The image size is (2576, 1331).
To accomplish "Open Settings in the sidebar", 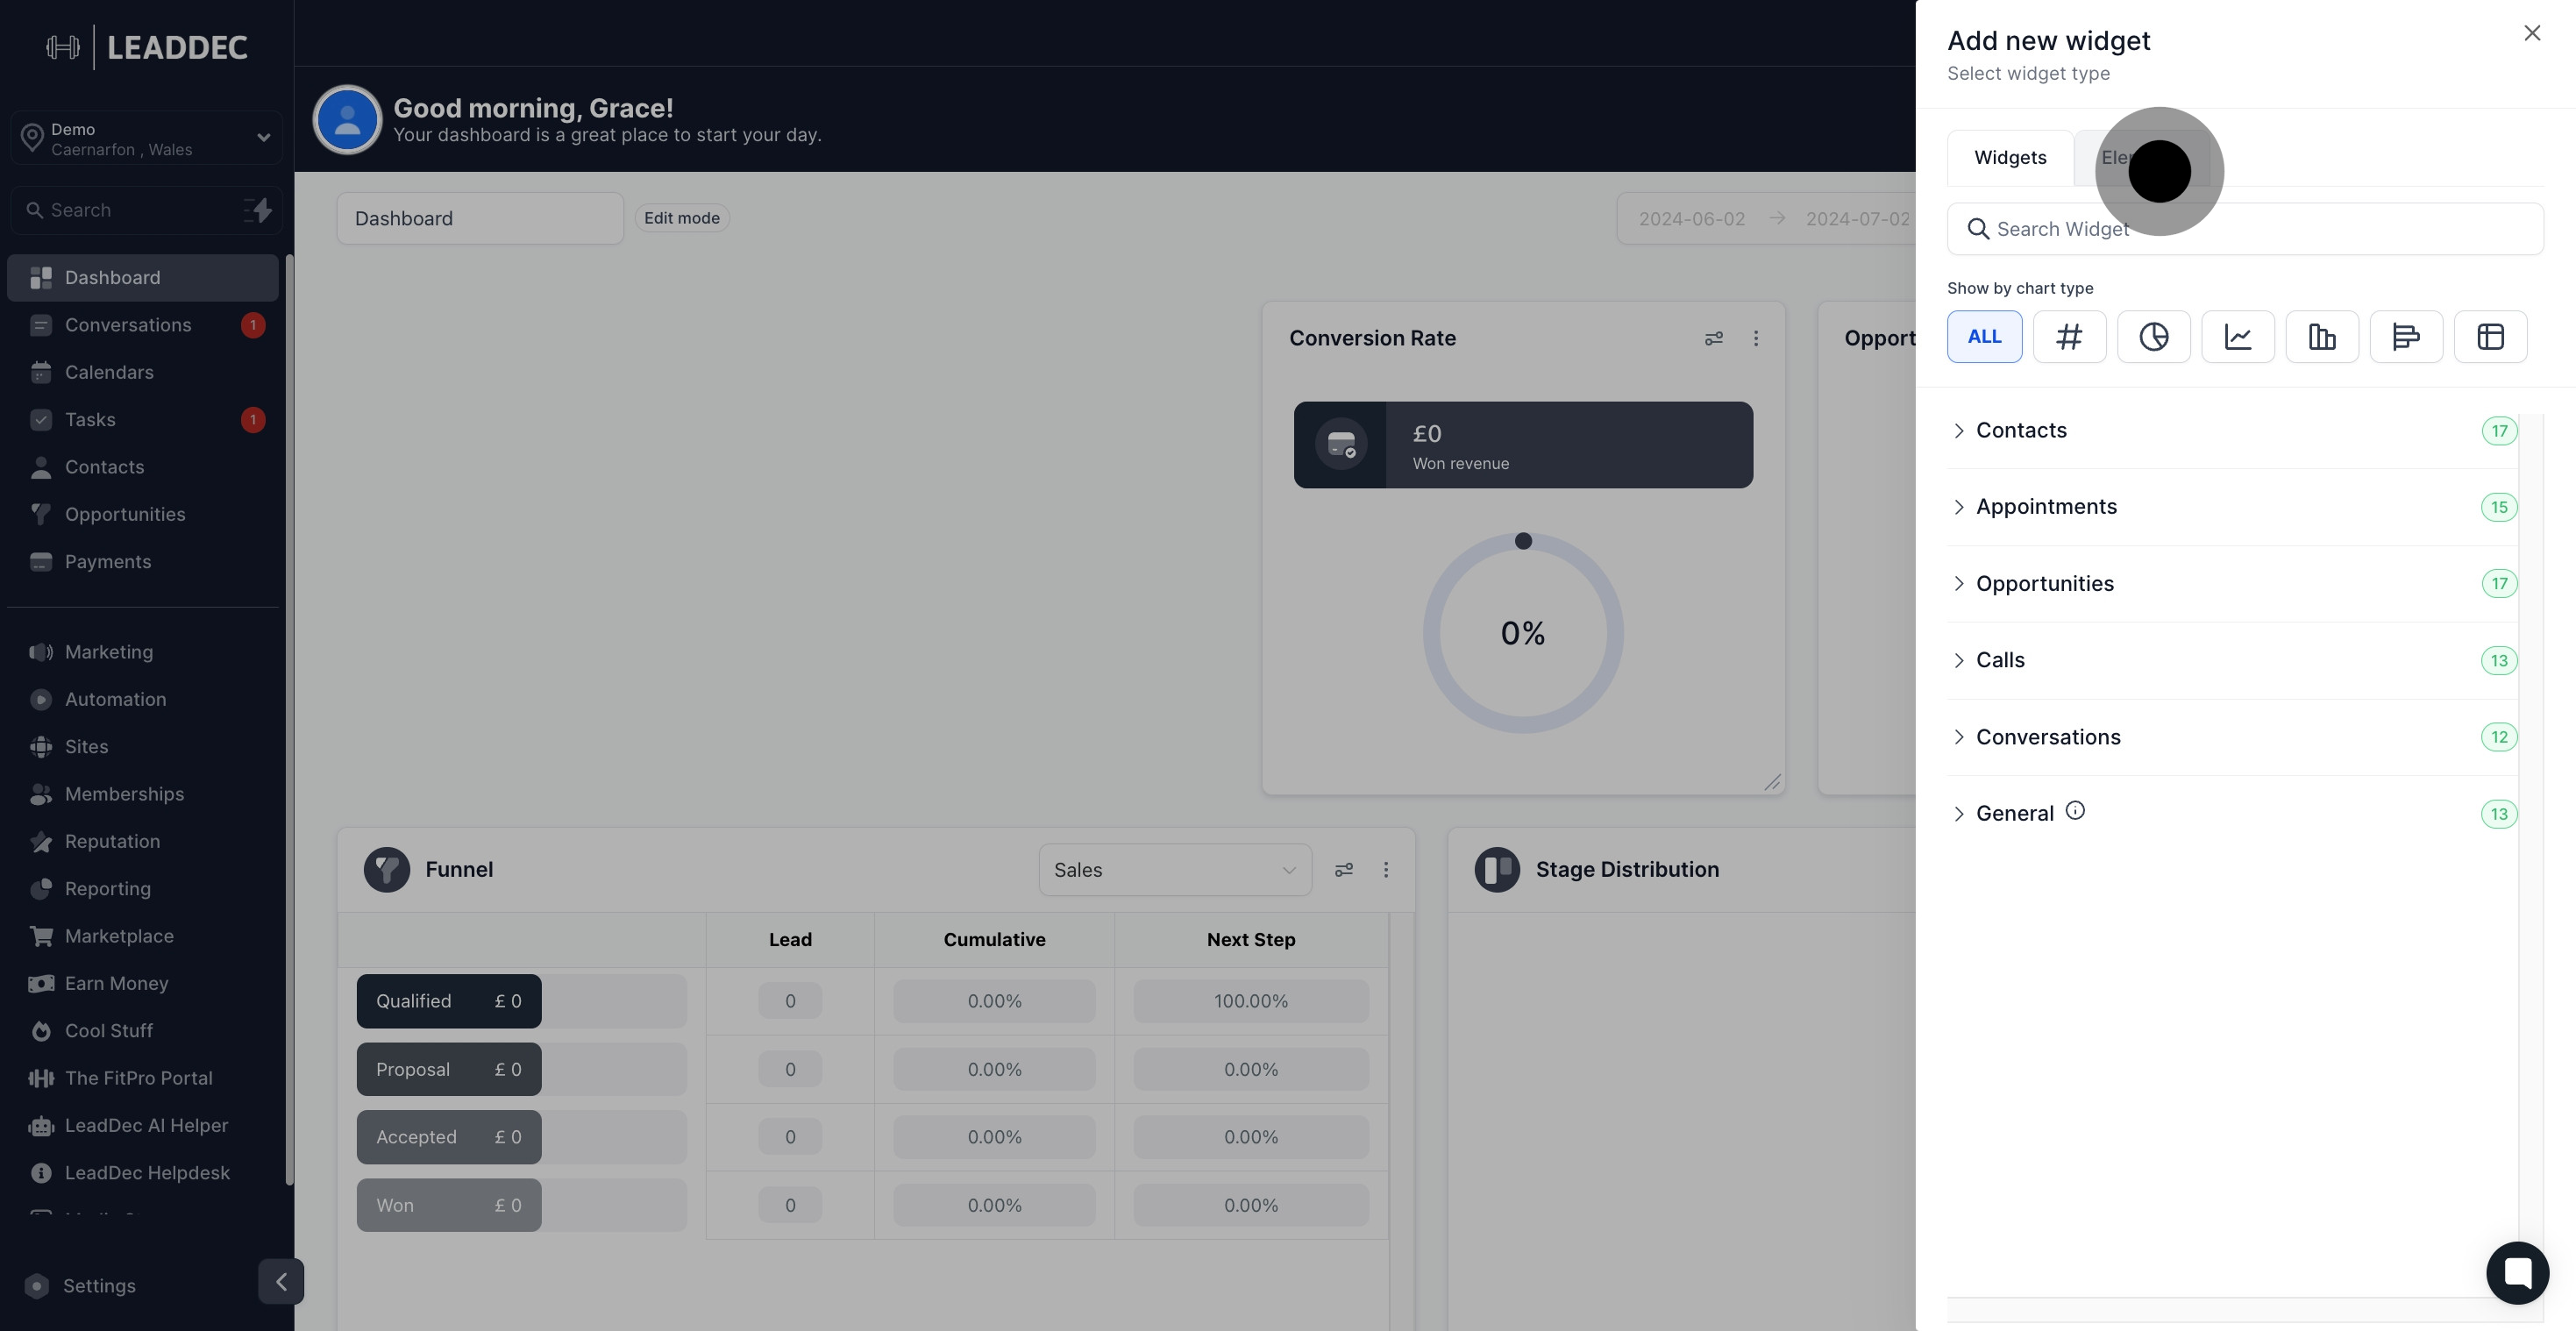I will click(99, 1286).
